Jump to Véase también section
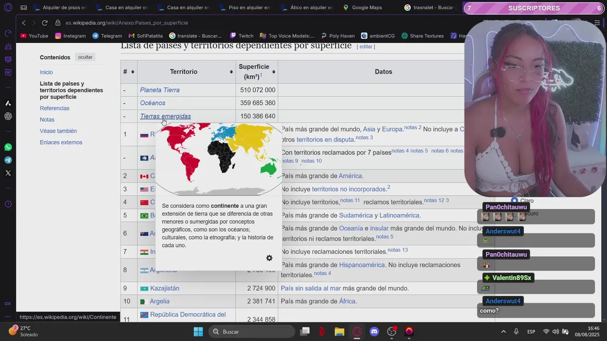The width and height of the screenshot is (607, 341). point(58,131)
